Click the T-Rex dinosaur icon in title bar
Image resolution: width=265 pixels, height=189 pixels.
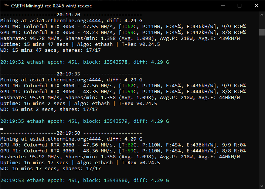tap(6, 6)
